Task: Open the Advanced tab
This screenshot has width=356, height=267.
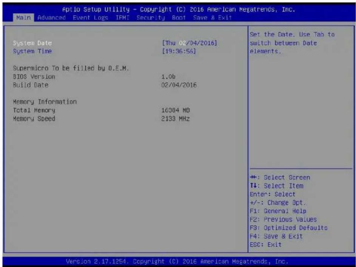Action: [52, 18]
